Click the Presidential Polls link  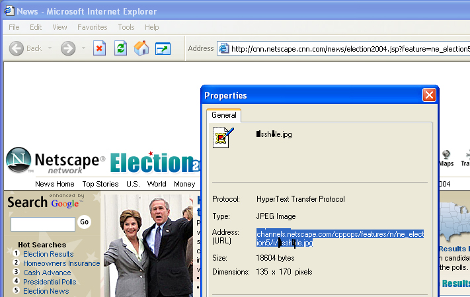pyautogui.click(x=50, y=282)
